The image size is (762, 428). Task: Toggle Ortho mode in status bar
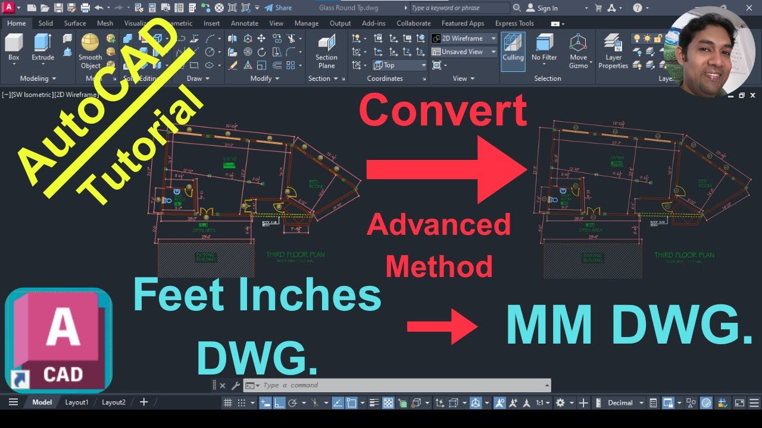(279, 402)
